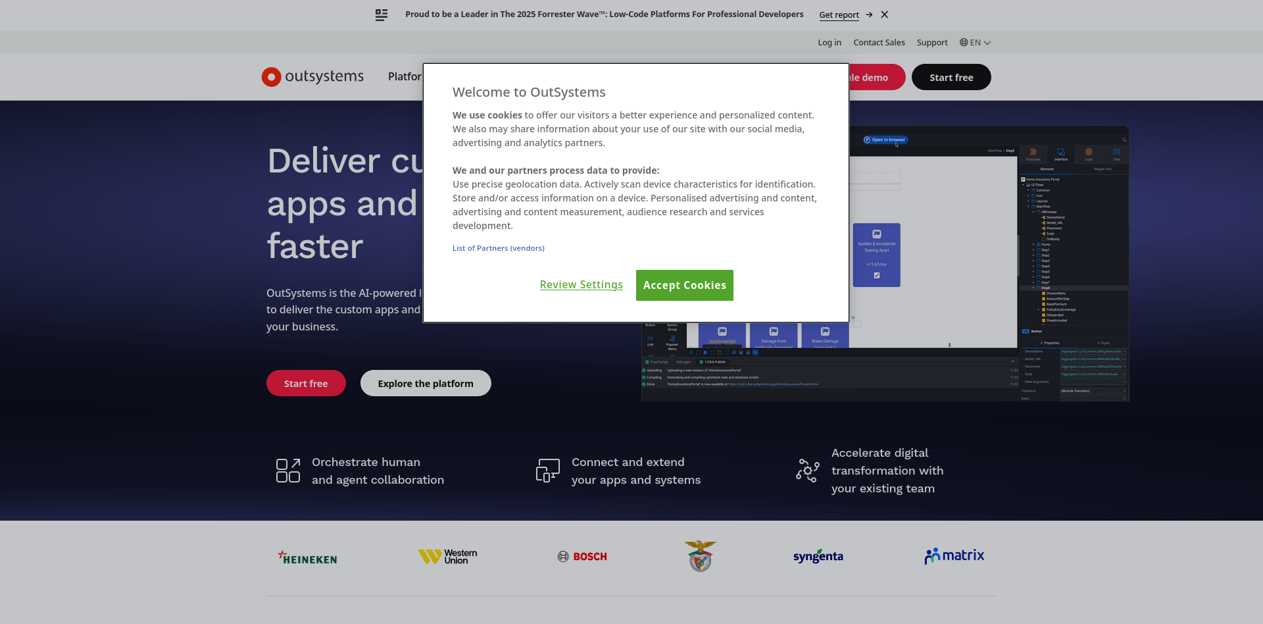Open List of Partners (vendors) link

[x=498, y=248]
